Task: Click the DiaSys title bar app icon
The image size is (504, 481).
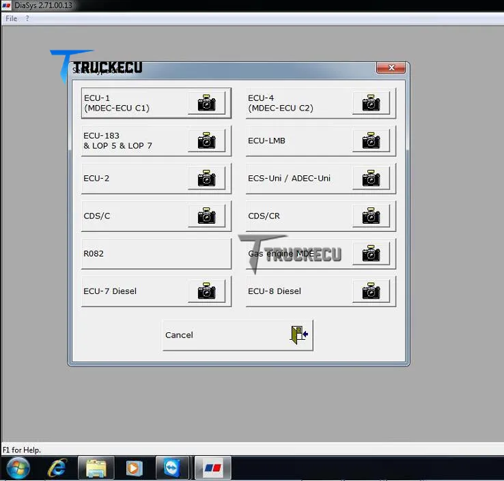Action: (6, 5)
